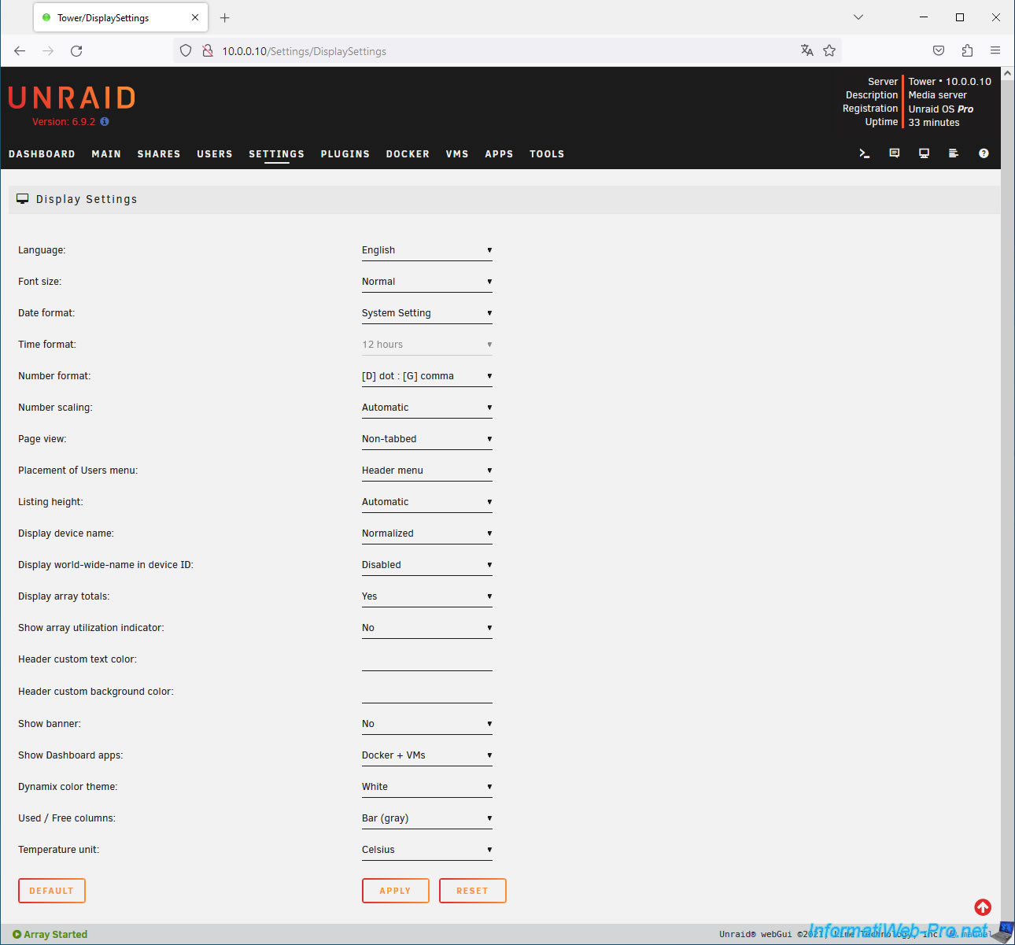Screen dimensions: 1015x945
Task: Open the system log icon
Action: click(x=953, y=153)
